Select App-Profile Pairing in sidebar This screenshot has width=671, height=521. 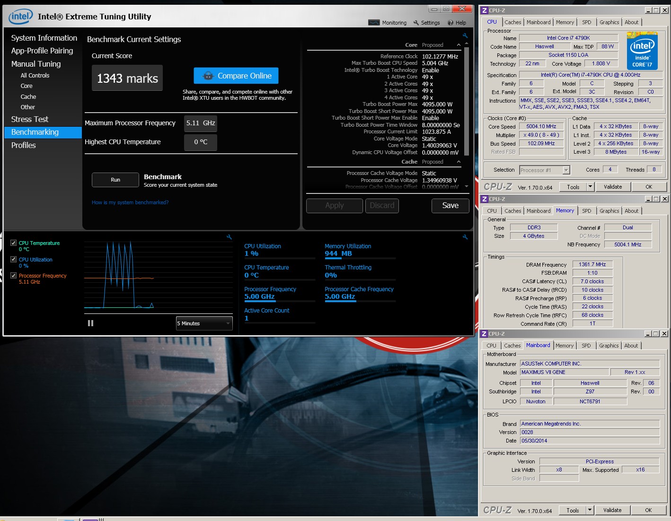(x=42, y=51)
